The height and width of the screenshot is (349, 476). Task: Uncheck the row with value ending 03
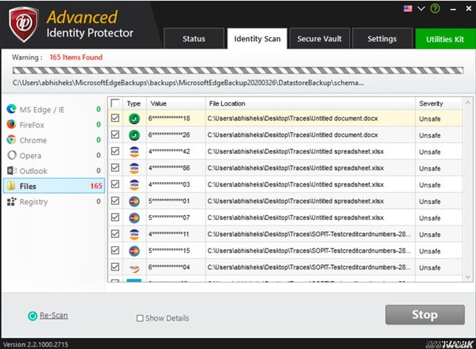pos(115,184)
